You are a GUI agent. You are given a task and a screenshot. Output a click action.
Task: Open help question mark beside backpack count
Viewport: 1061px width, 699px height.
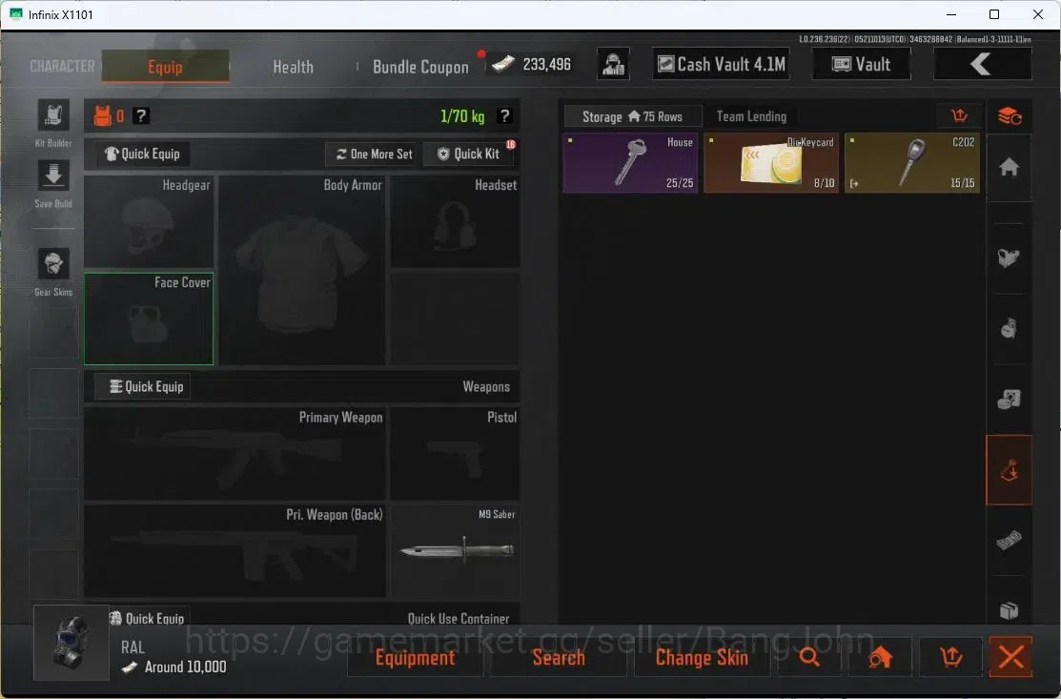tap(140, 116)
